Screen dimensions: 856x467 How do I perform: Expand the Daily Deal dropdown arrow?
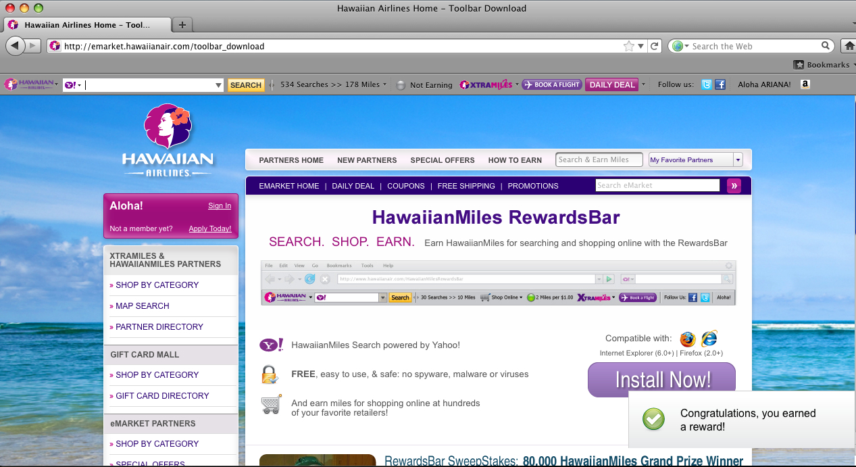pyautogui.click(x=643, y=84)
